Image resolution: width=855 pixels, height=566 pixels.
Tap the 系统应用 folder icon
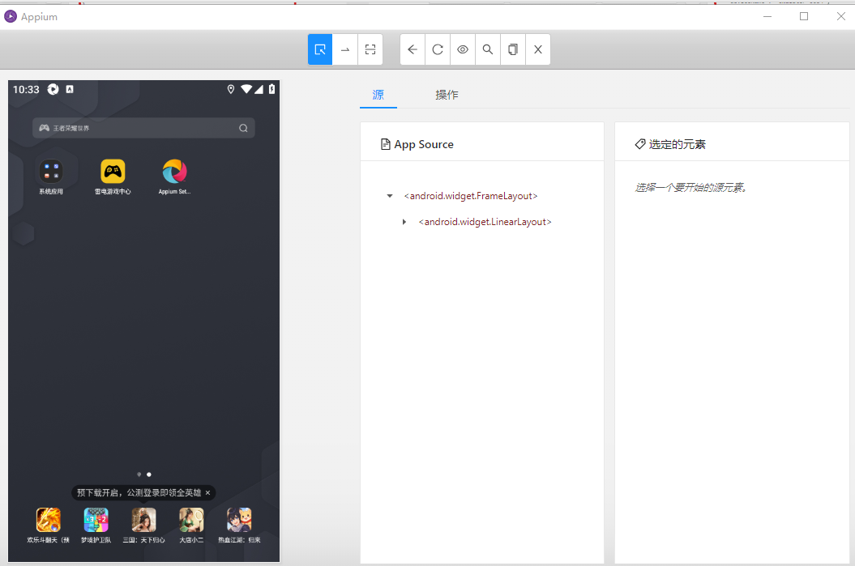click(51, 172)
